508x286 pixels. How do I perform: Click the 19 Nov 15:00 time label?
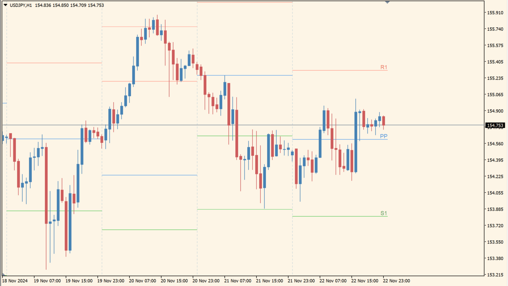(79, 281)
